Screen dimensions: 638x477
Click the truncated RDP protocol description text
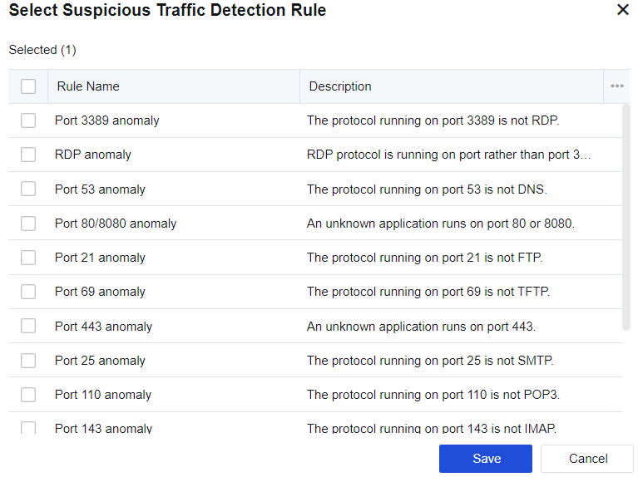pyautogui.click(x=449, y=155)
